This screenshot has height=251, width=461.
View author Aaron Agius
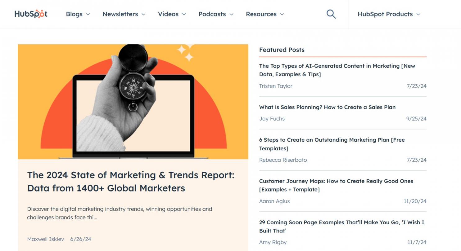click(x=274, y=201)
